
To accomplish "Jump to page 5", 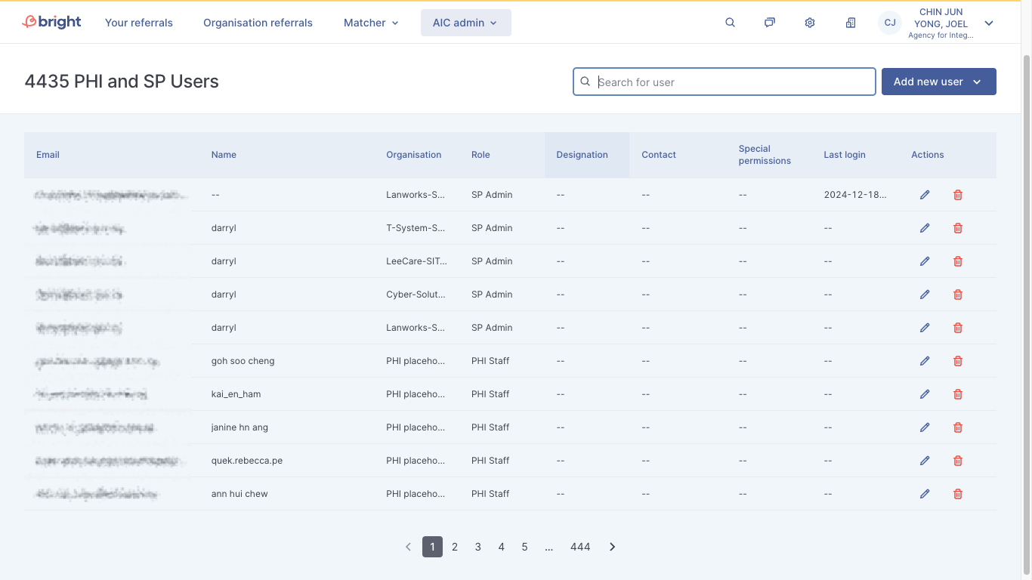I will (524, 547).
